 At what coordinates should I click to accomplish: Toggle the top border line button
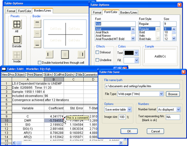click(37, 24)
